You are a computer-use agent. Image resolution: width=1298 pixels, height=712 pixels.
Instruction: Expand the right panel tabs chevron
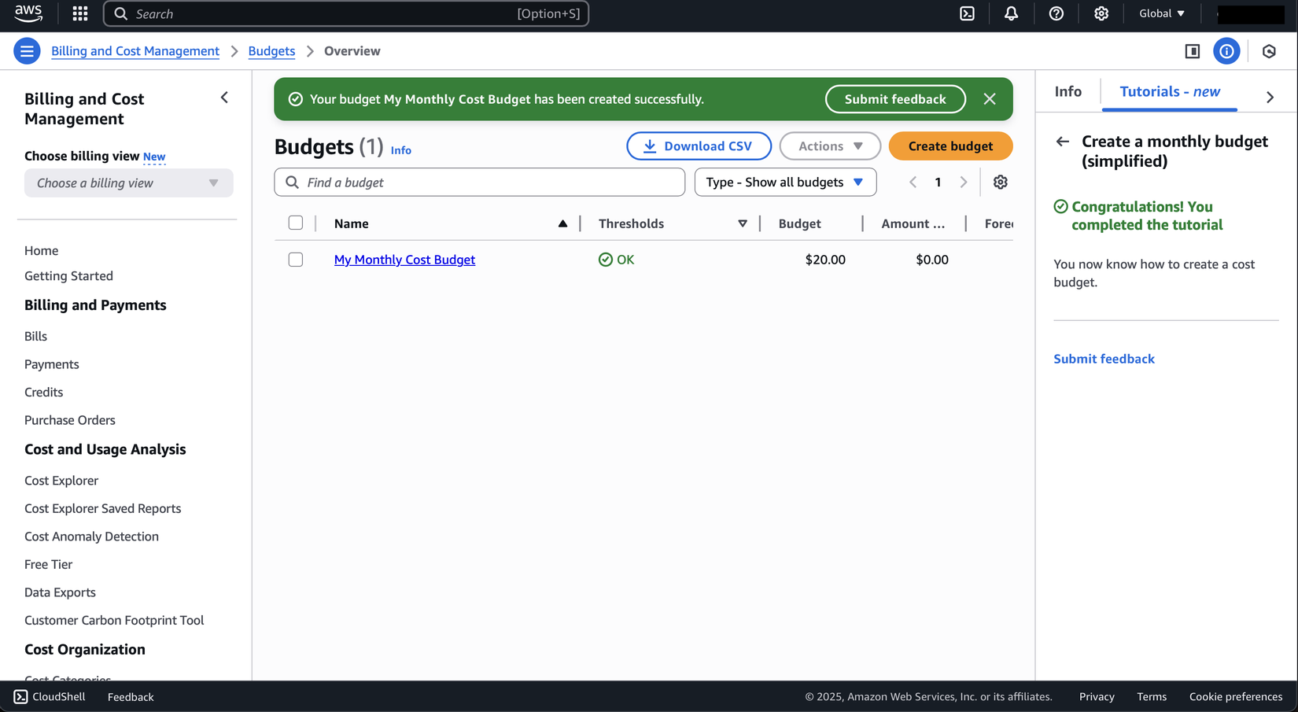[x=1270, y=98]
